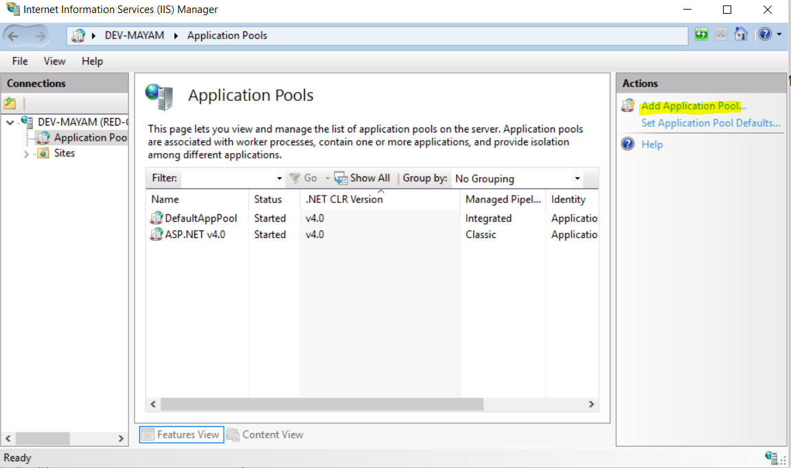Image resolution: width=791 pixels, height=468 pixels.
Task: Switch to Content View tab
Action: 265,434
